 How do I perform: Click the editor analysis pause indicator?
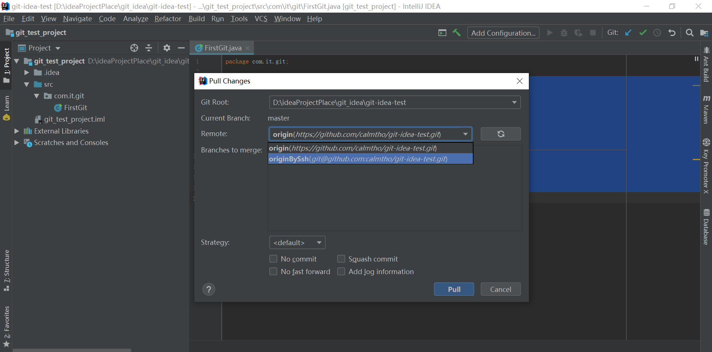click(696, 59)
